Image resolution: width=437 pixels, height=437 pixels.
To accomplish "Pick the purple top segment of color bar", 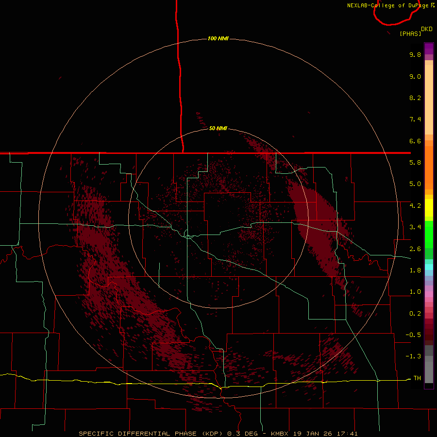I will pyautogui.click(x=429, y=49).
